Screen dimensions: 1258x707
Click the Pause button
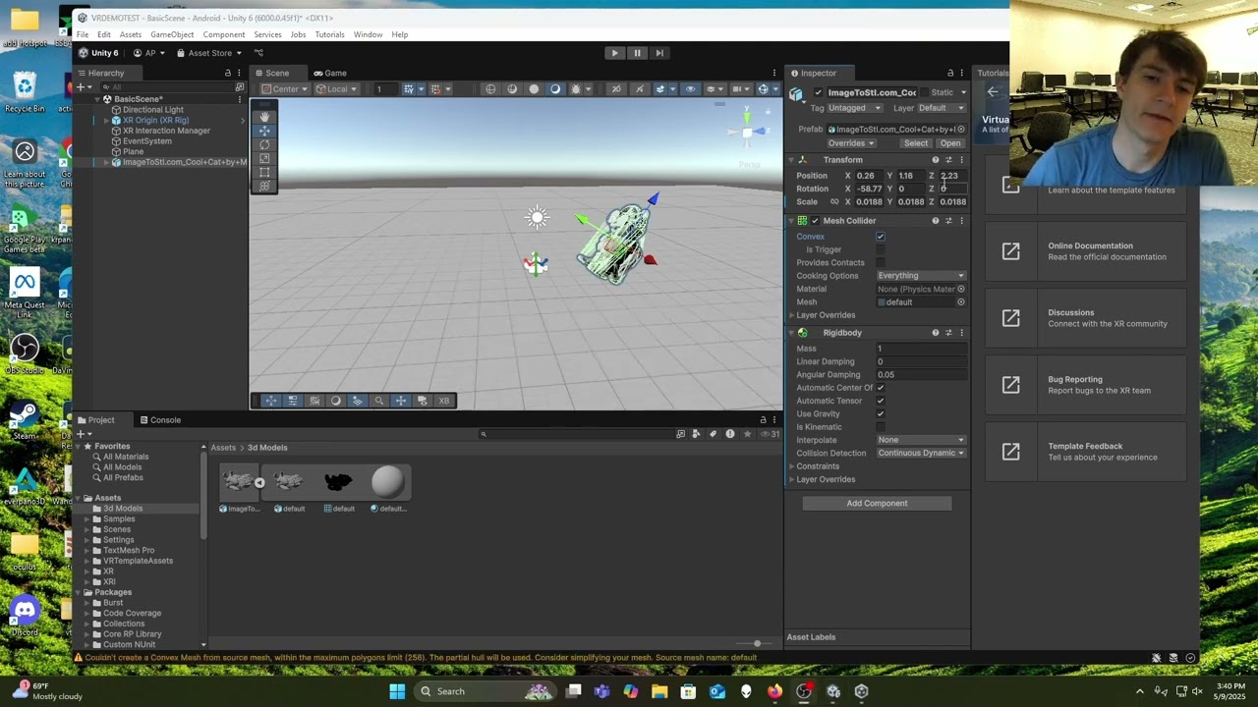click(637, 53)
